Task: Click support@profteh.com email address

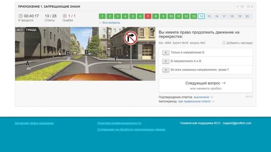Action: [237, 123]
